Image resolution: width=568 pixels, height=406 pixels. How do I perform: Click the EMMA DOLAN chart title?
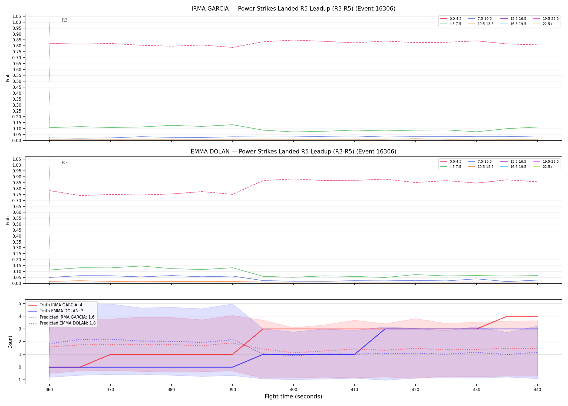pos(293,152)
